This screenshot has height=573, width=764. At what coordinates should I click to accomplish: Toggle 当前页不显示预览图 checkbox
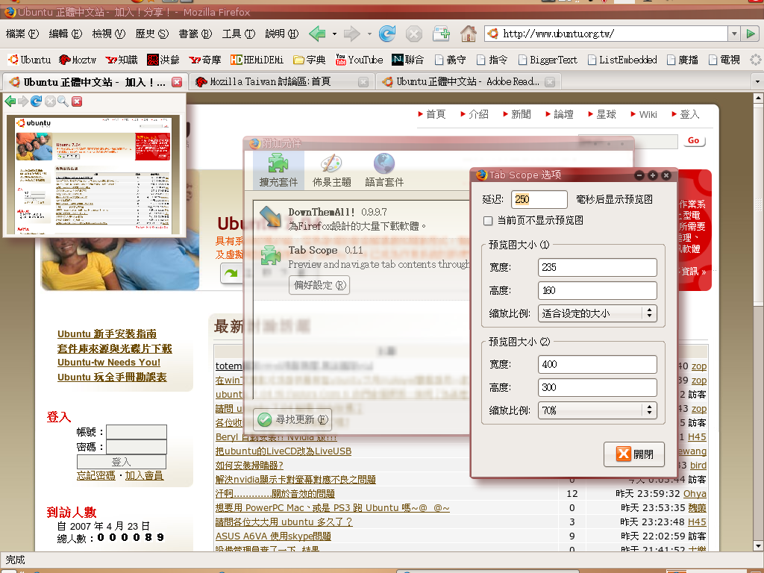(488, 221)
